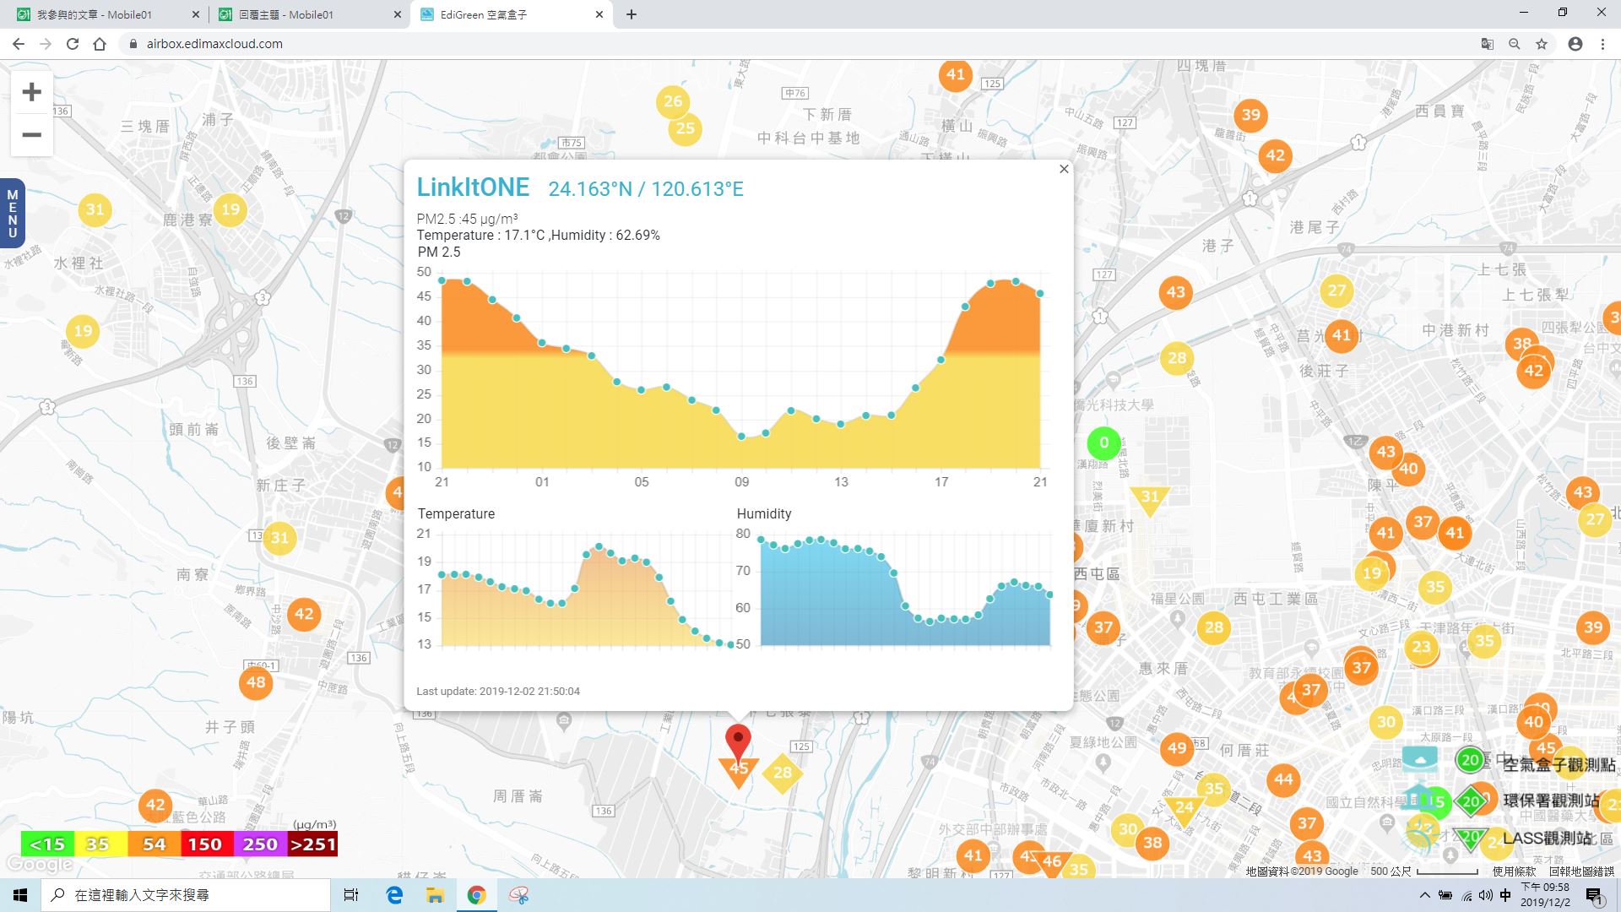Open 回報地圖錯誤 link
1621x912 pixels.
[x=1581, y=871]
